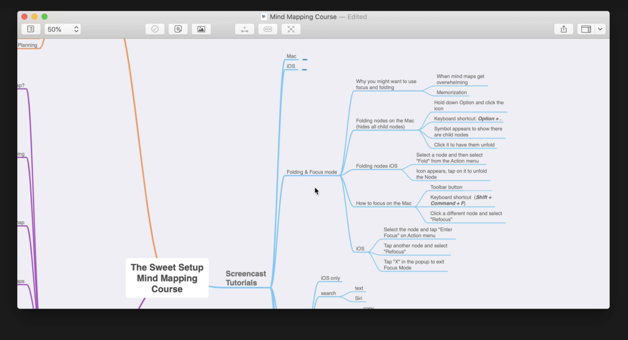
Task: Select 'Click it to have them unfold'
Action: point(464,145)
